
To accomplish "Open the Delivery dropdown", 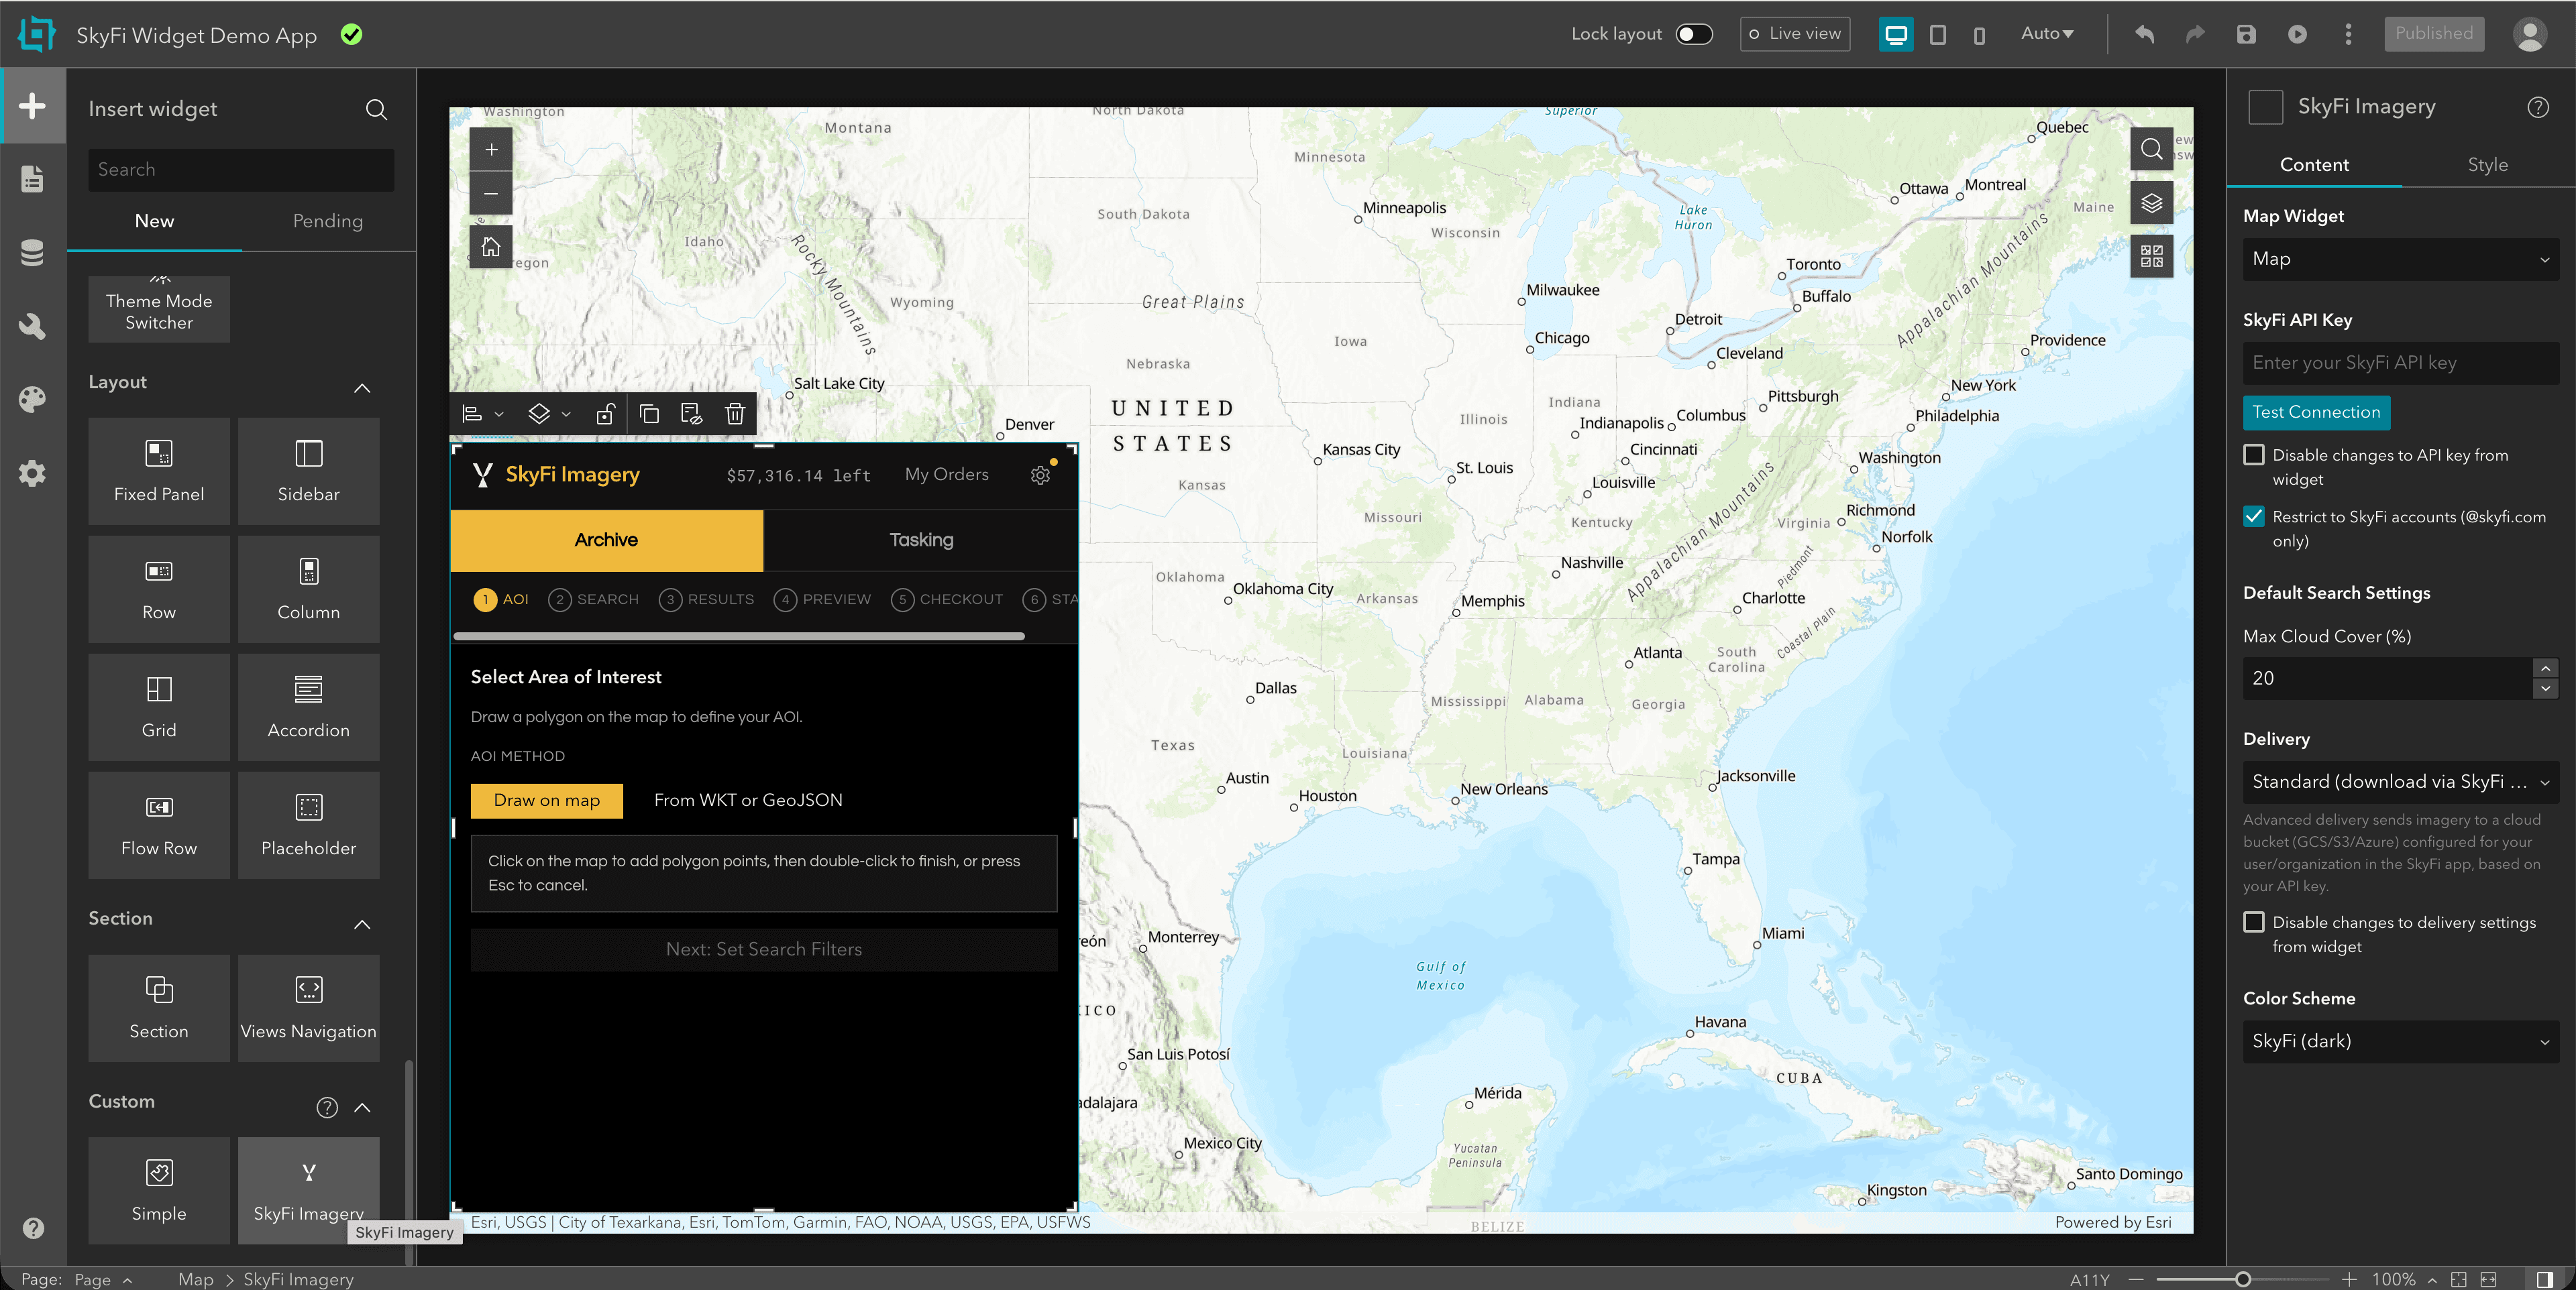I will click(x=2400, y=781).
